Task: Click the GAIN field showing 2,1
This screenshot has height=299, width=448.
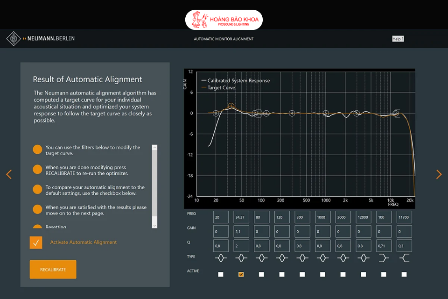Action: (241, 231)
